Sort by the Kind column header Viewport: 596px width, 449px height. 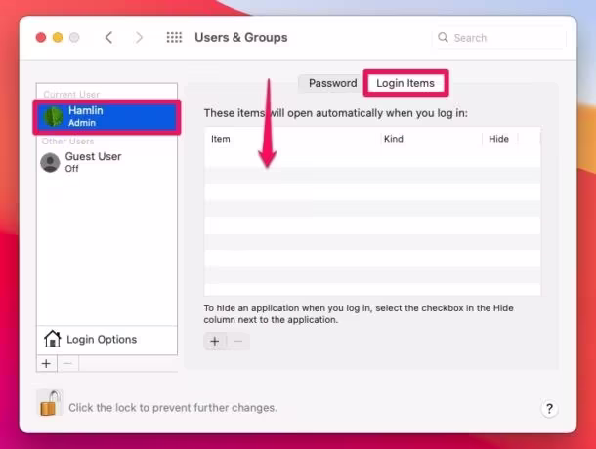click(x=394, y=139)
